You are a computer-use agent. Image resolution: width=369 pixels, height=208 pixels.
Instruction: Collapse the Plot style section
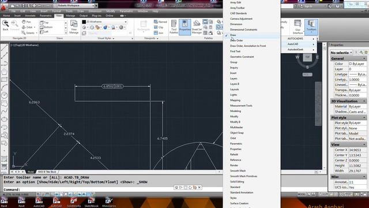364,117
